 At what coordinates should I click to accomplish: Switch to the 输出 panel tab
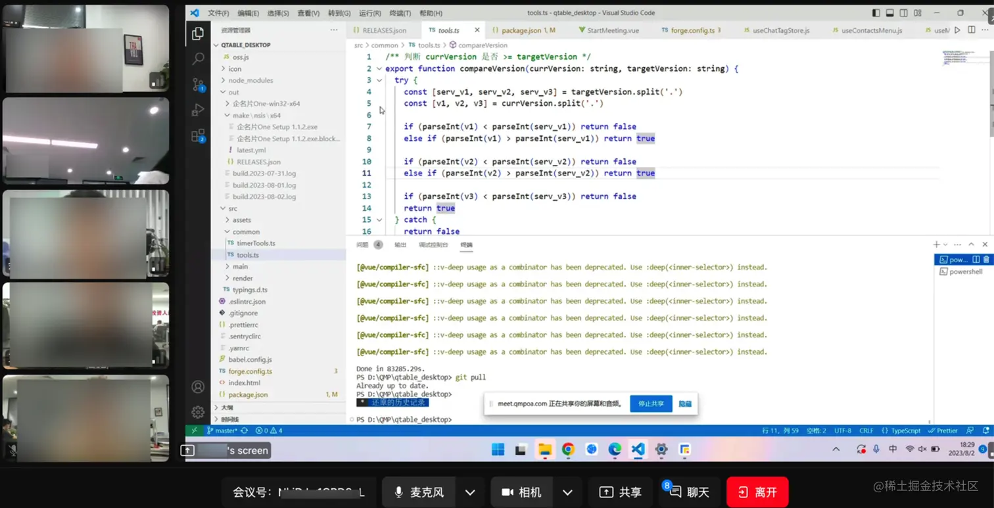[400, 244]
